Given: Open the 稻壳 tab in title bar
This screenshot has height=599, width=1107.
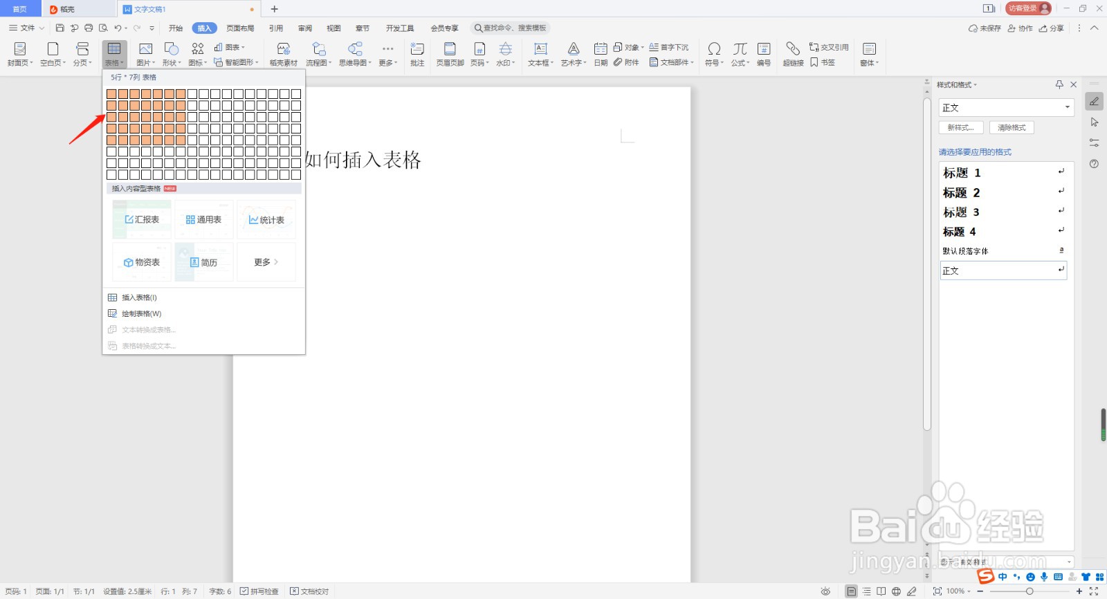Looking at the screenshot, I should (79, 9).
